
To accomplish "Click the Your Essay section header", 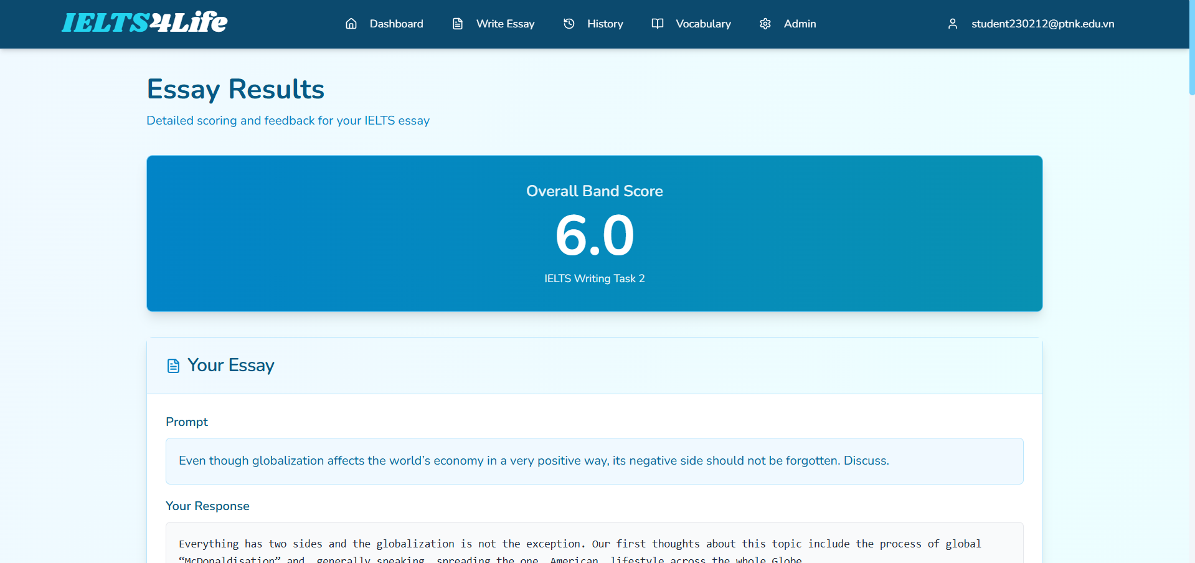I will [230, 365].
